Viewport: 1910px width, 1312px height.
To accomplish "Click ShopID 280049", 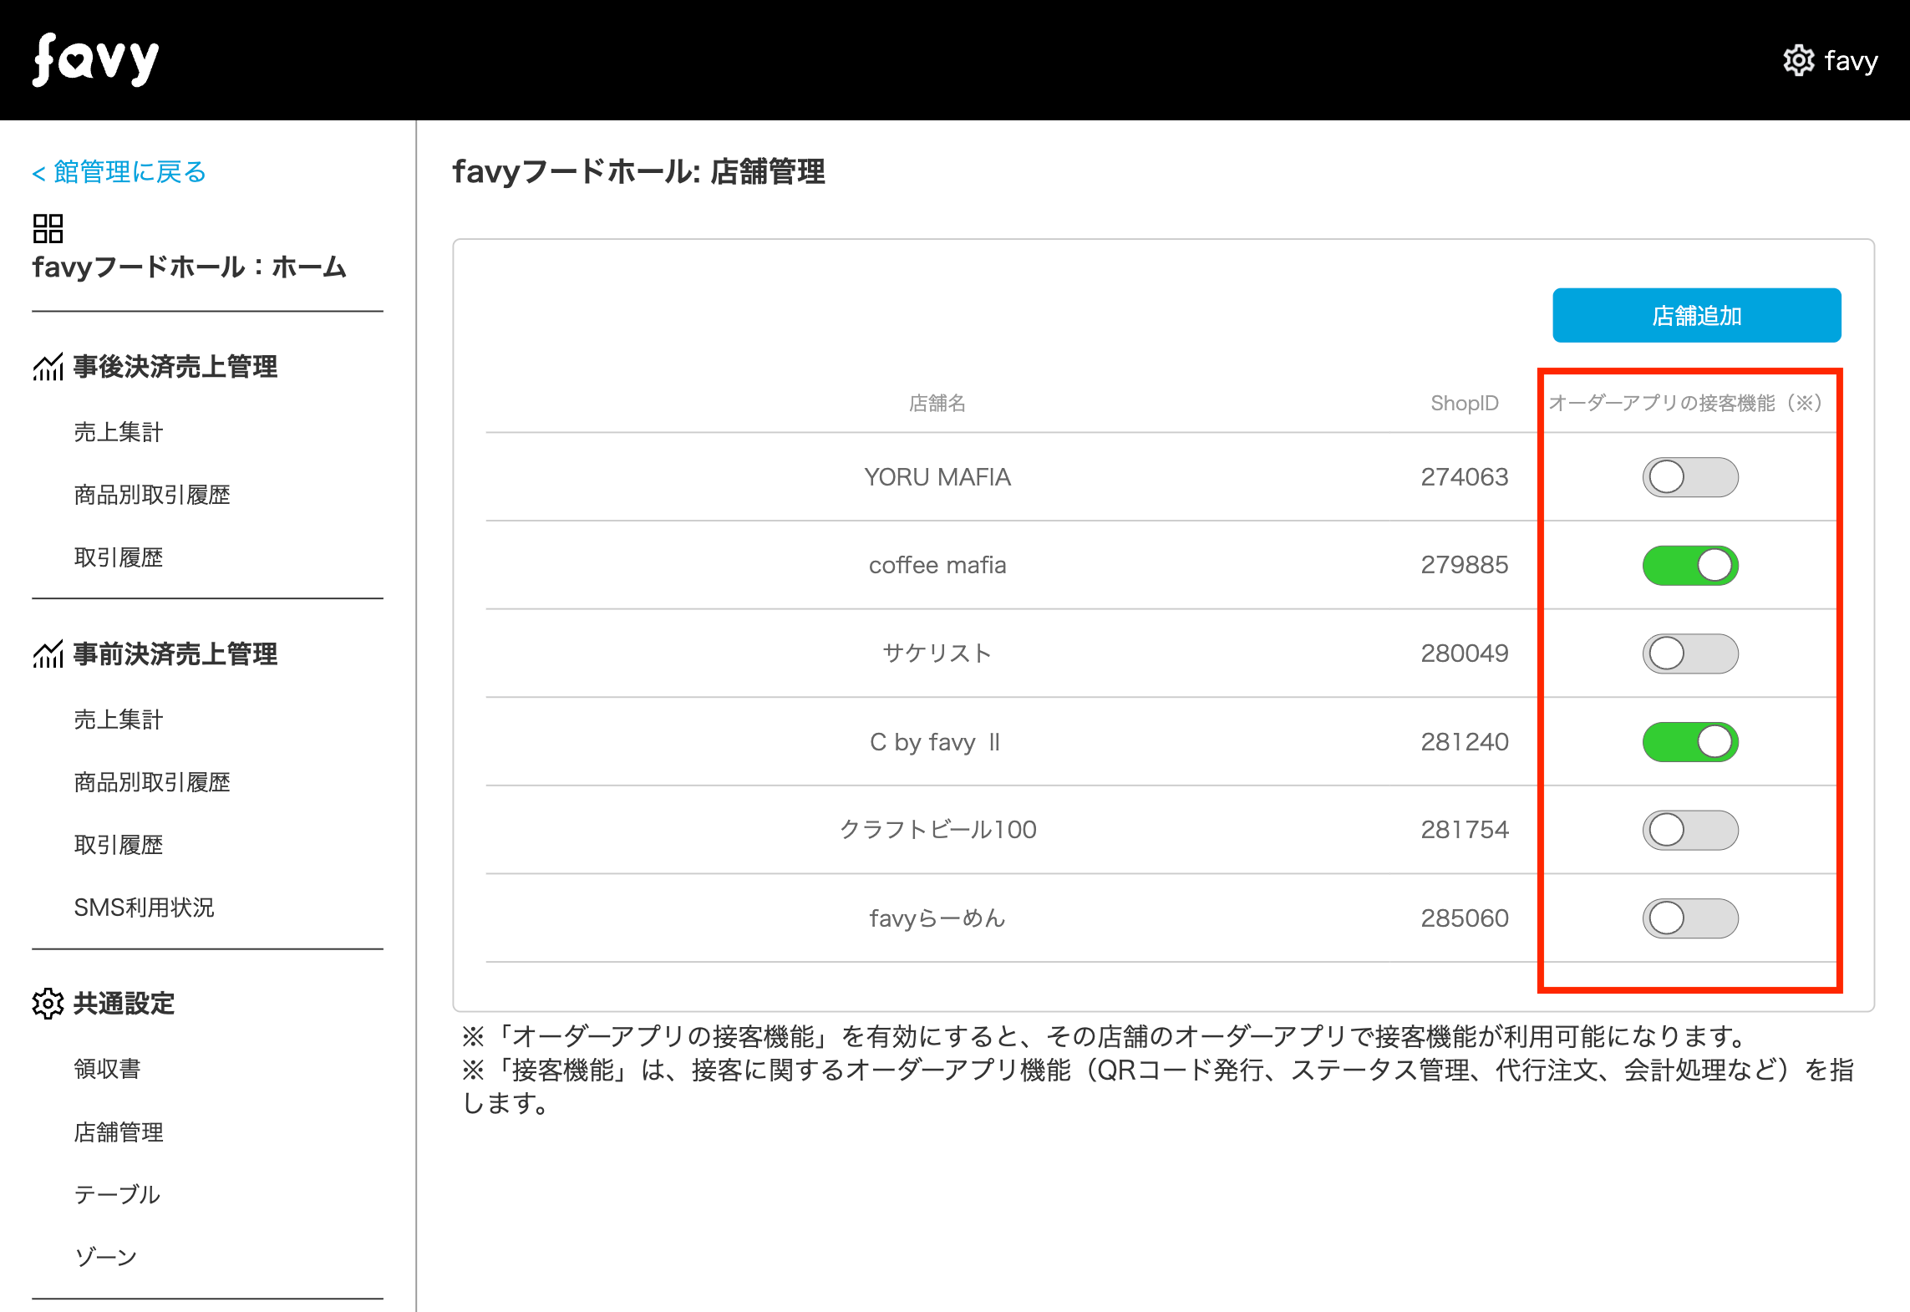I will coord(1465,653).
